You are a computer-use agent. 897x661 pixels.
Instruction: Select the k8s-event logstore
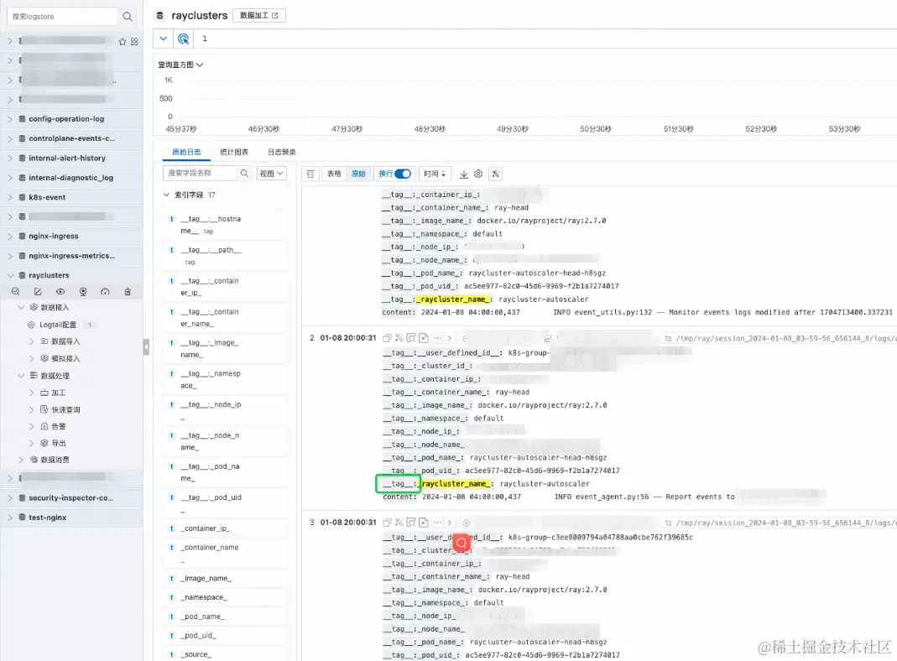point(47,197)
